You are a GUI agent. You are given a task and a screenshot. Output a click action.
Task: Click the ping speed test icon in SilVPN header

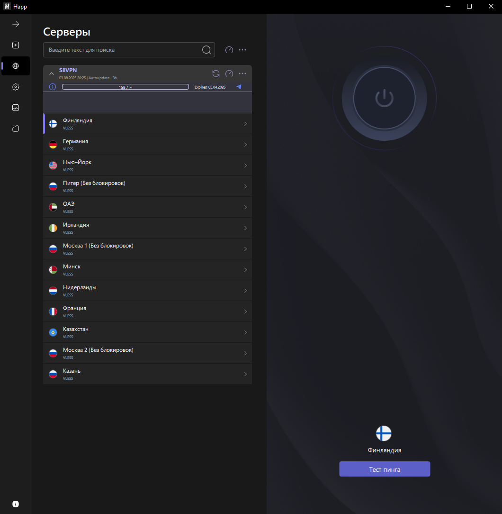tap(229, 73)
